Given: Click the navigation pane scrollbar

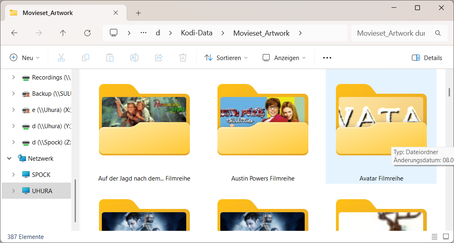Looking at the screenshot, I should tap(75, 200).
